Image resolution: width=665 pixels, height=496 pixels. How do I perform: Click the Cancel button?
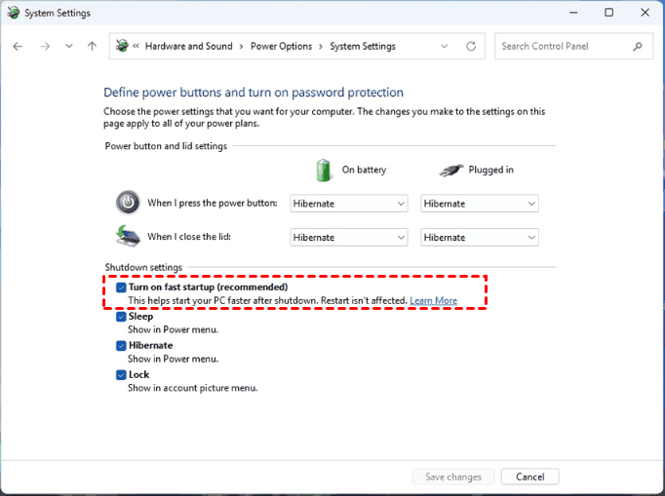tap(529, 477)
